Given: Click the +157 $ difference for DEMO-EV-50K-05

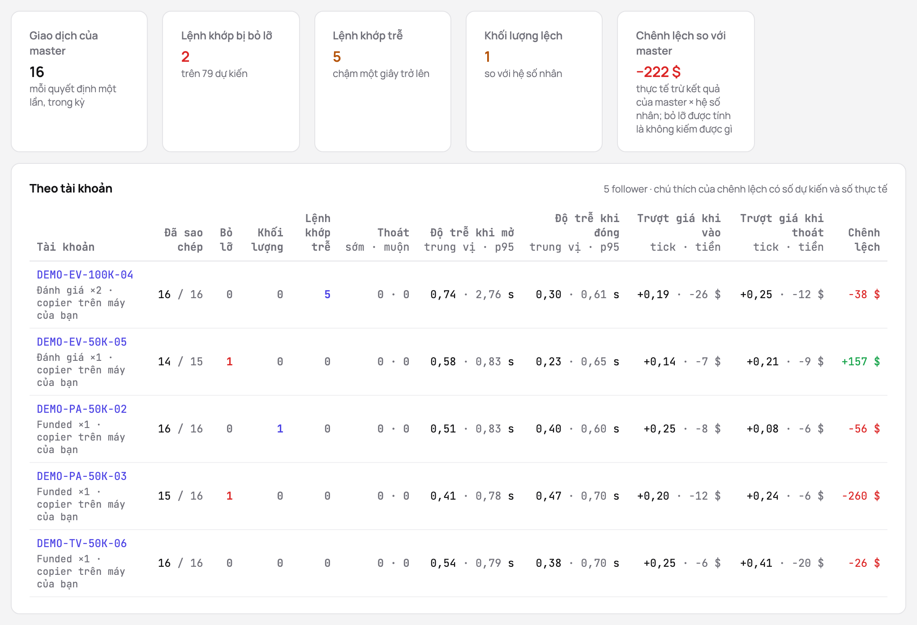Looking at the screenshot, I should [x=861, y=362].
